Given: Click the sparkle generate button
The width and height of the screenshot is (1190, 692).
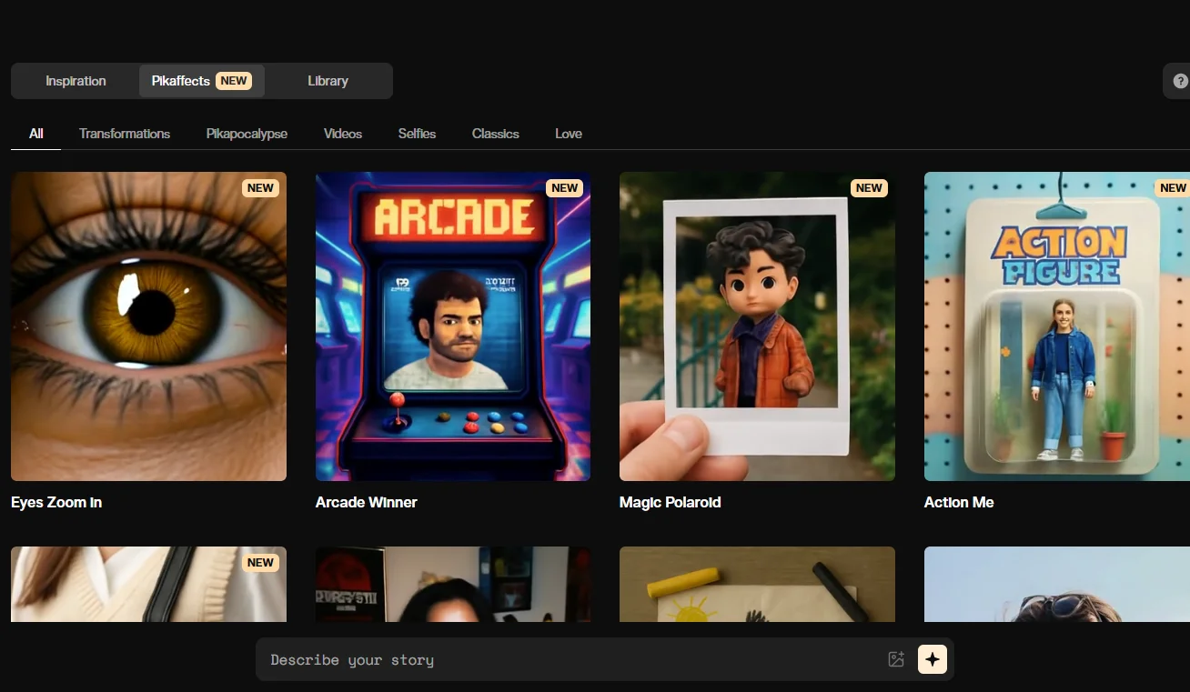Looking at the screenshot, I should point(933,659).
